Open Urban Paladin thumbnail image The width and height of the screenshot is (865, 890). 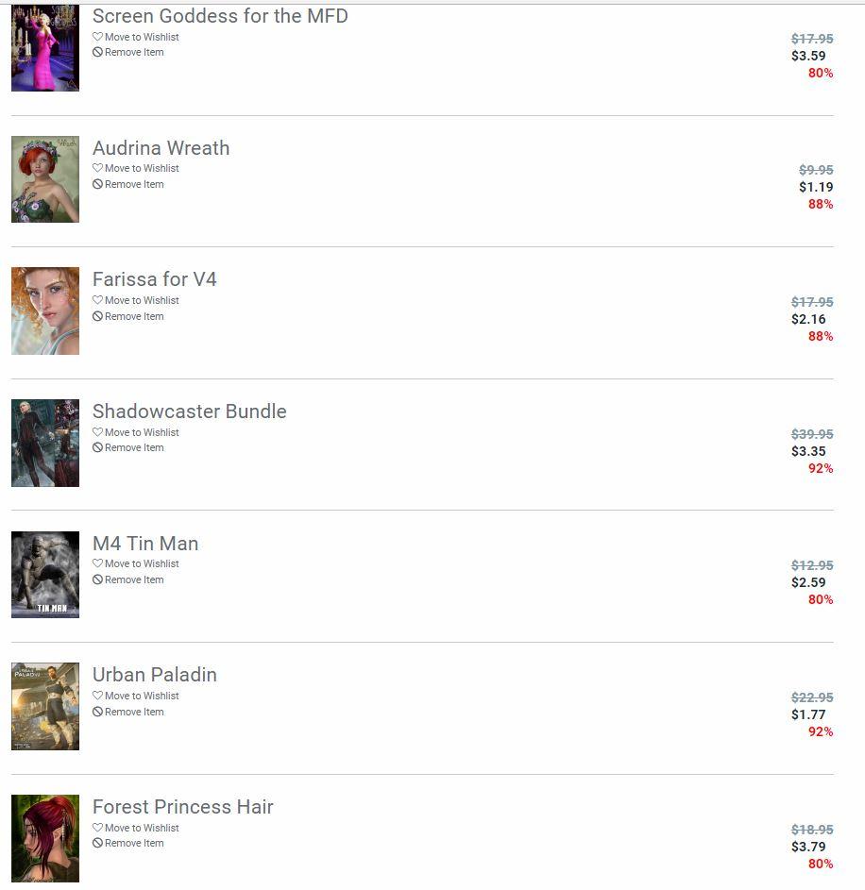45,706
